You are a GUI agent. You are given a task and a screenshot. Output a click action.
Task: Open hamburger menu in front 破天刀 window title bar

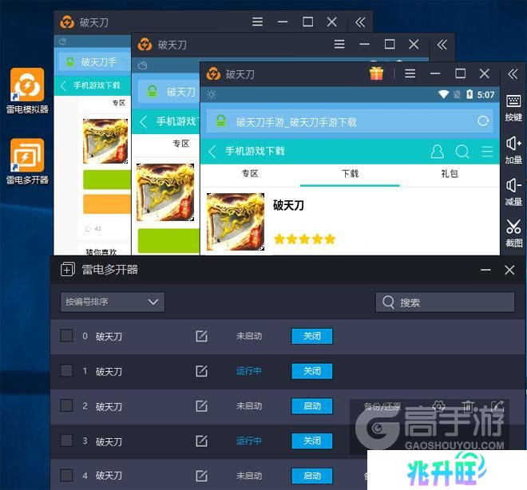[x=410, y=73]
